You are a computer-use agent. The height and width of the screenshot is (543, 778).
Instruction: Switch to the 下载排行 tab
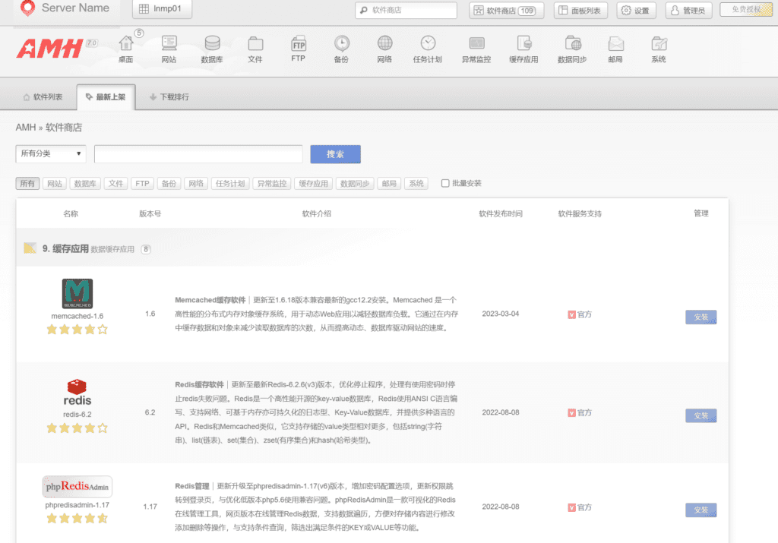point(169,97)
